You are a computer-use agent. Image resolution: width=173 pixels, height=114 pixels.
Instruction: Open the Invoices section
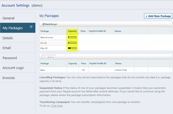(9, 78)
